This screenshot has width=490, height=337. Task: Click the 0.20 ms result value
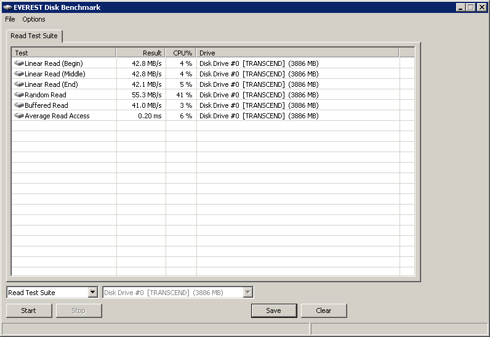click(150, 116)
